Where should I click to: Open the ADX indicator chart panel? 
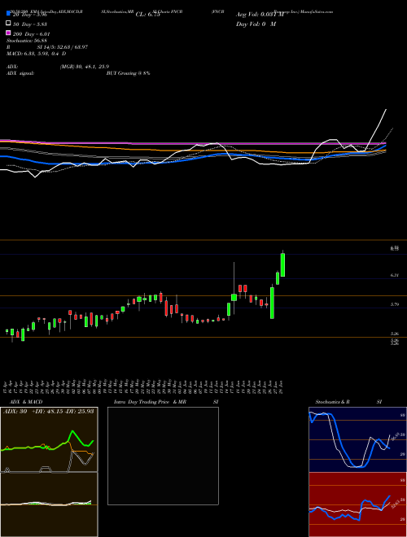tap(49, 439)
